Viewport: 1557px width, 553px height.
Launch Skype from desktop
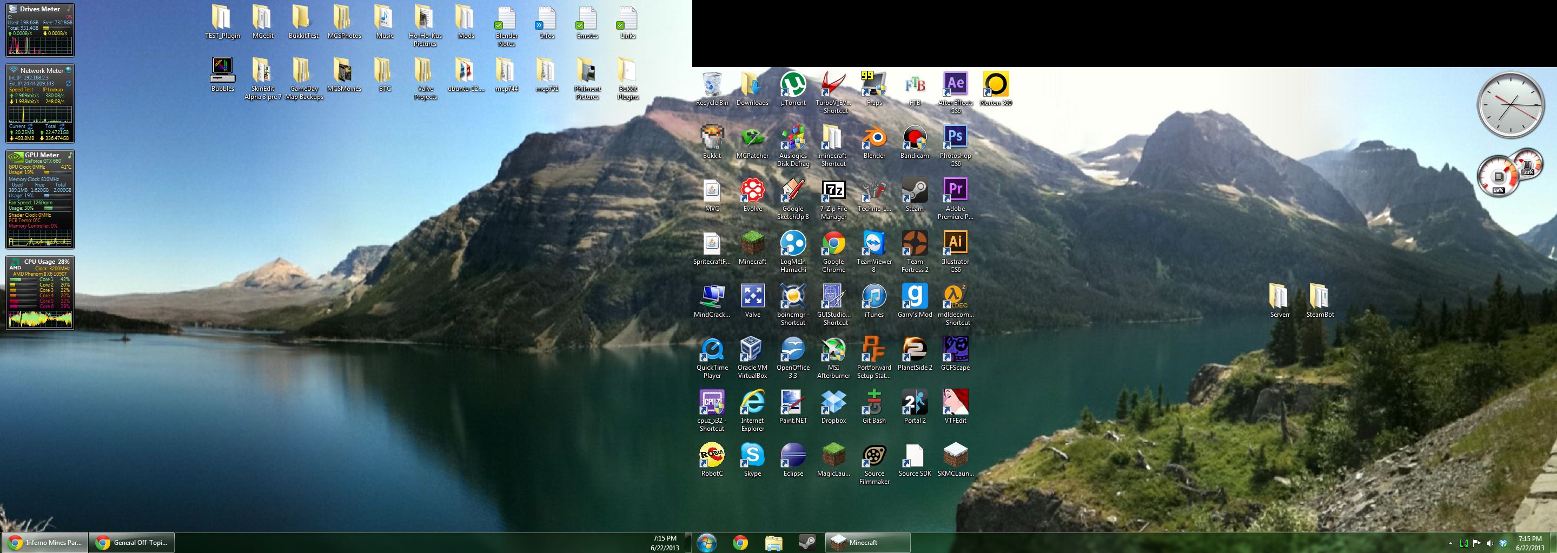[x=752, y=460]
